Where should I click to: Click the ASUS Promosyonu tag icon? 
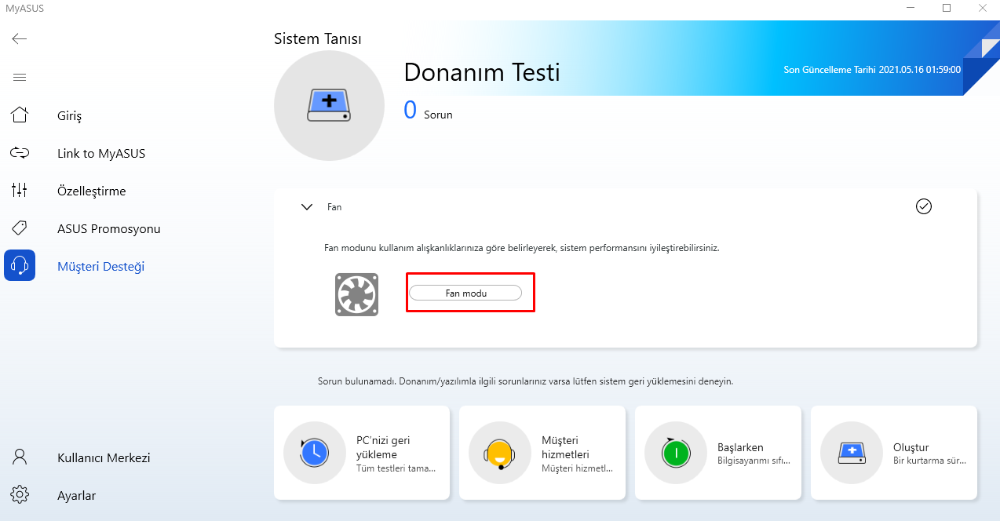coord(20,228)
